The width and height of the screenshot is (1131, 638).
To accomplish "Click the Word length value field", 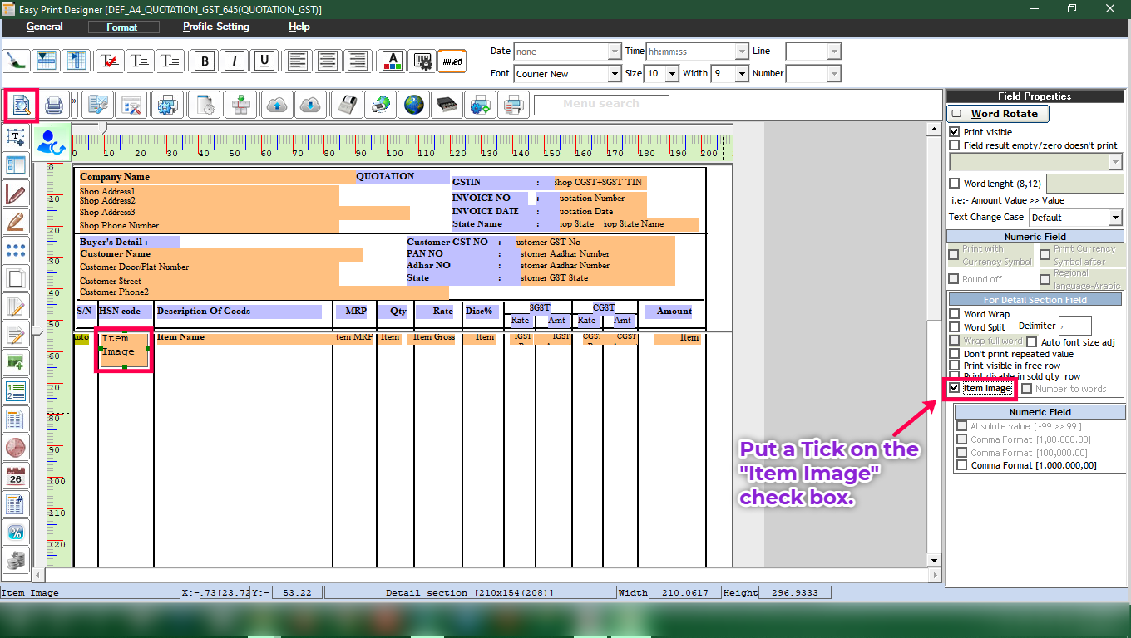I will click(1084, 184).
